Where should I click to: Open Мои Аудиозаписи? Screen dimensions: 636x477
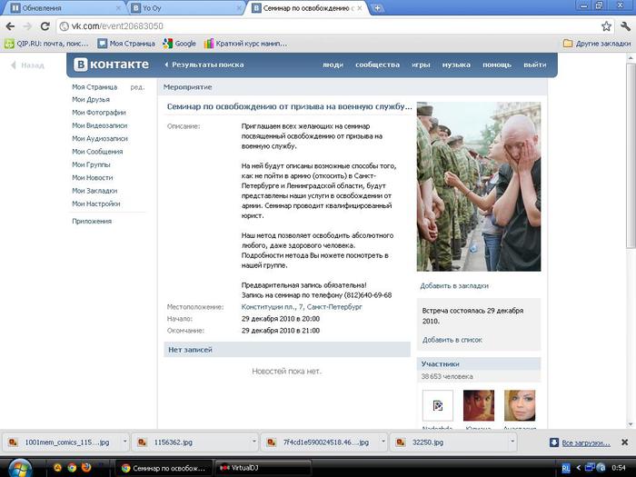(100, 138)
